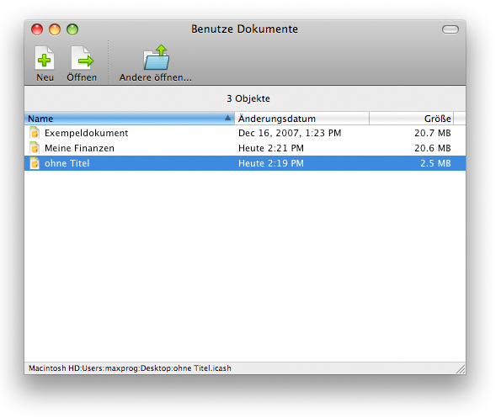Click the 2.5 MB size cell
The width and height of the screenshot is (501, 418).
click(x=435, y=163)
